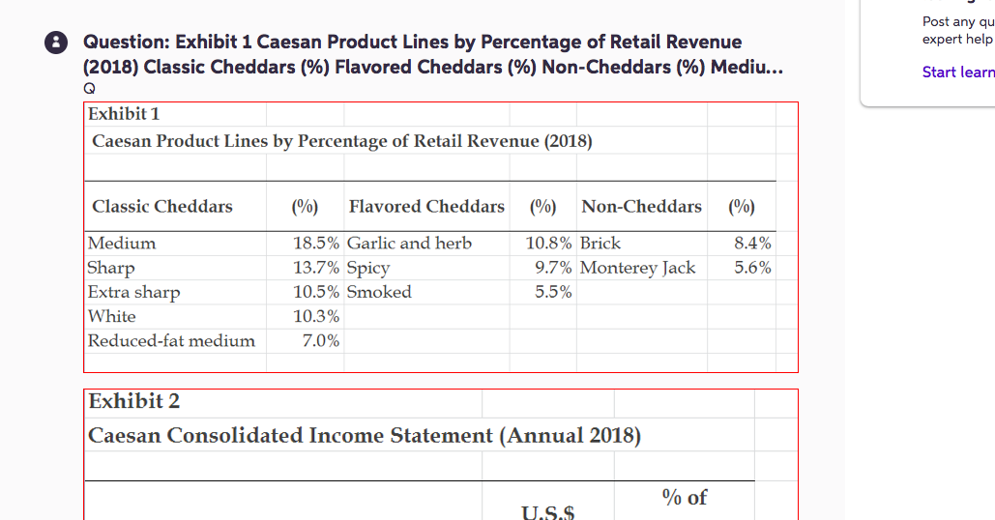Click the (%) header after Non-Cheddars
Image resolution: width=995 pixels, height=520 pixels.
(741, 208)
